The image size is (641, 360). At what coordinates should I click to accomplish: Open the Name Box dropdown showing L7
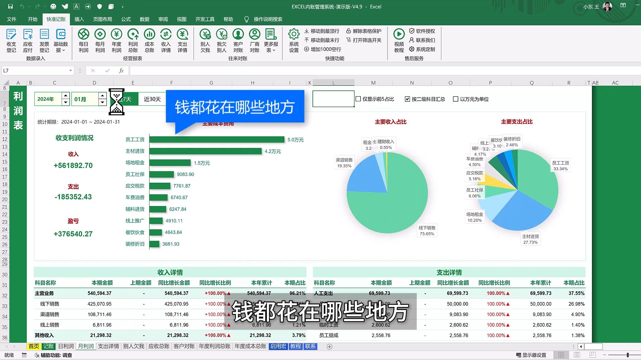pos(70,70)
